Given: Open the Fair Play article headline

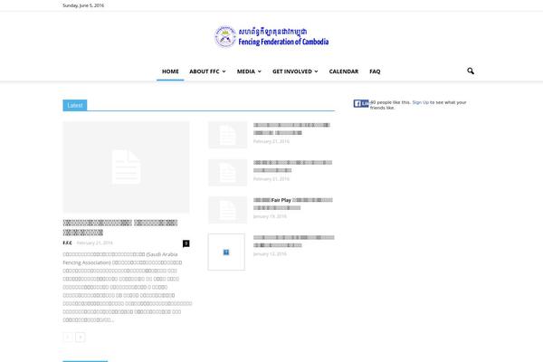Looking at the screenshot, I should coord(293,204).
